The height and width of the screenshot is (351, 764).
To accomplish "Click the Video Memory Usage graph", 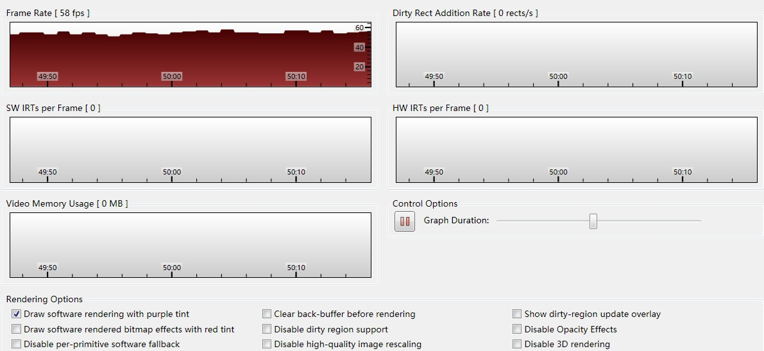I will click(191, 245).
